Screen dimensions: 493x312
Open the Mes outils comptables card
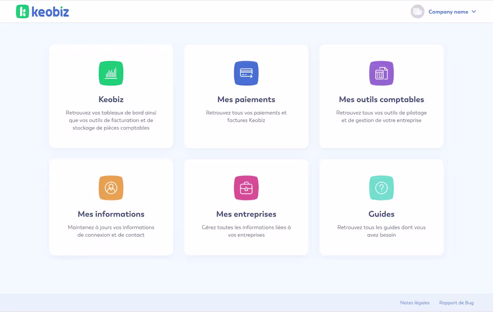(381, 96)
